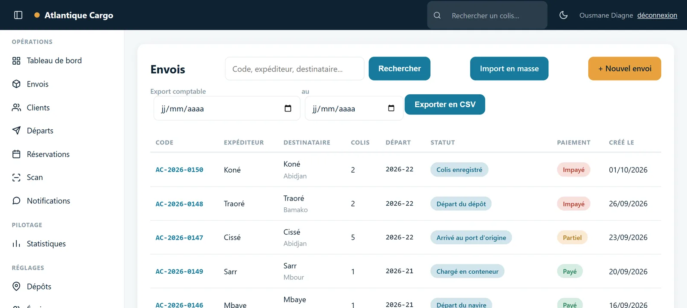Click the Dépôts map pin icon
Image resolution: width=687 pixels, height=308 pixels.
coord(16,287)
